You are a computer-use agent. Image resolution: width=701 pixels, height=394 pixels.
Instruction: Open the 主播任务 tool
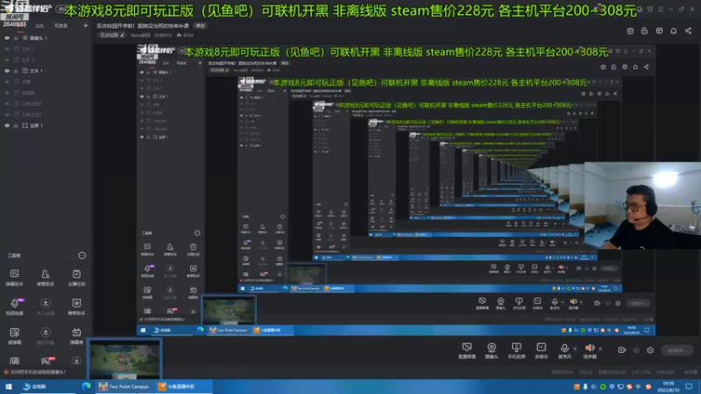point(76,278)
